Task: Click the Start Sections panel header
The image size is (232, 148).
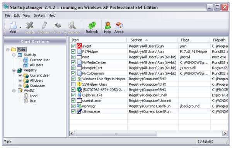Action: [x=35, y=42]
